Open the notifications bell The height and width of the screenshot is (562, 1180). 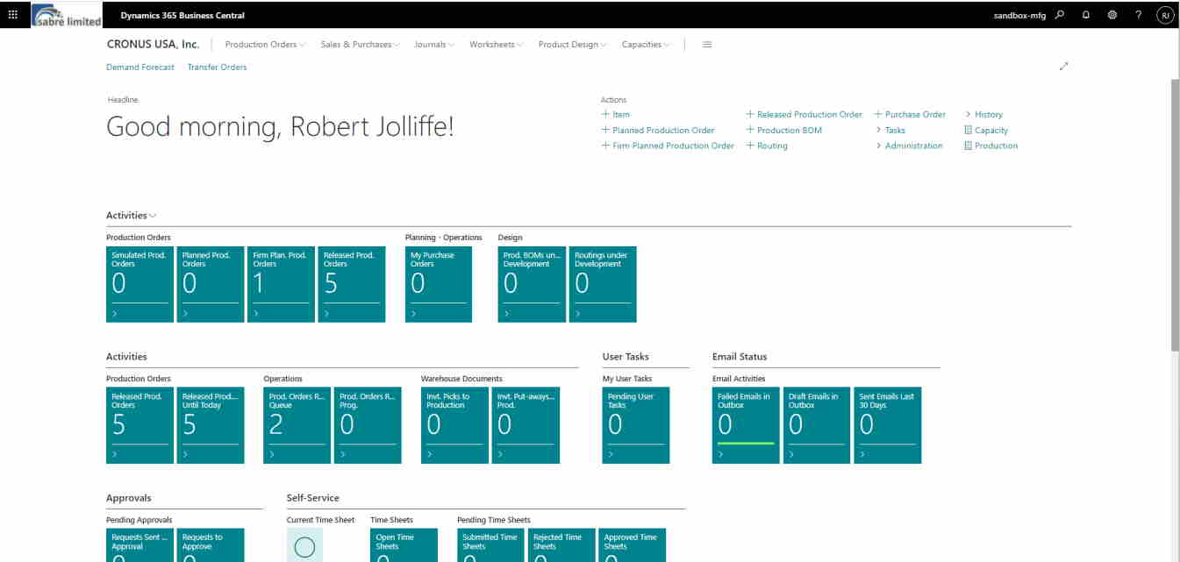(1084, 15)
